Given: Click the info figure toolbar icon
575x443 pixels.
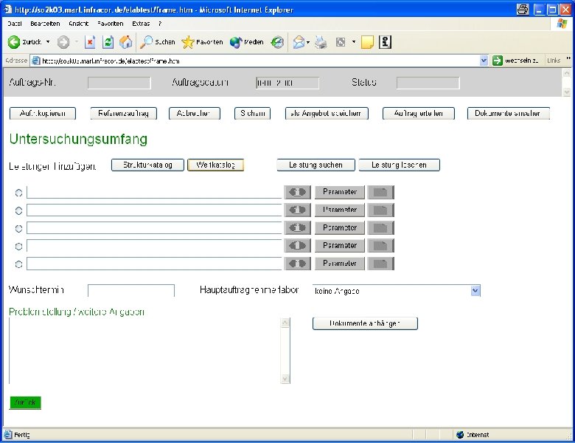Looking at the screenshot, I should point(385,42).
